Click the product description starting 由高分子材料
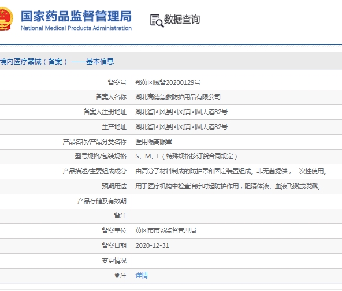The width and height of the screenshot is (342, 291). coord(231,171)
